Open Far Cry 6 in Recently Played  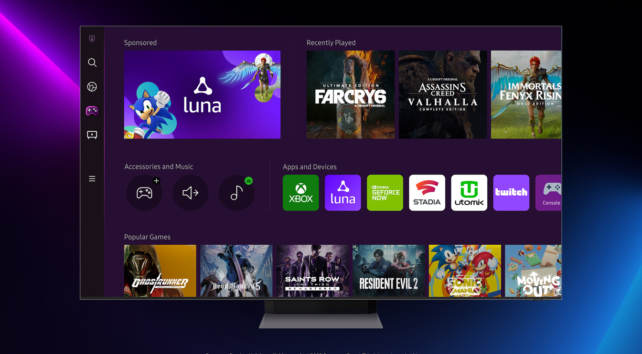pyautogui.click(x=351, y=94)
